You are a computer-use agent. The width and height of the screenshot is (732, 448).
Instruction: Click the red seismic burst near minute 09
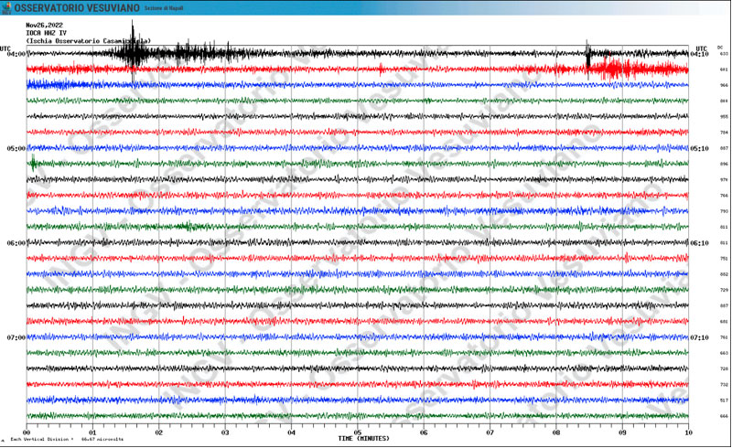[621, 69]
